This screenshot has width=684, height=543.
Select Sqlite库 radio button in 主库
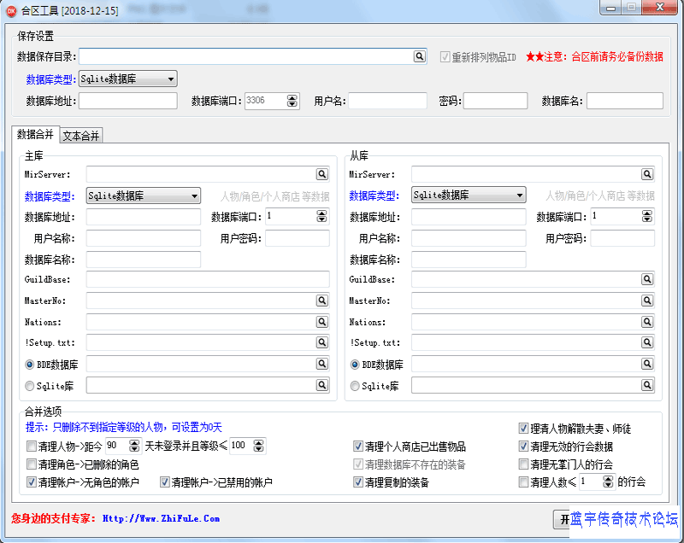[30, 386]
